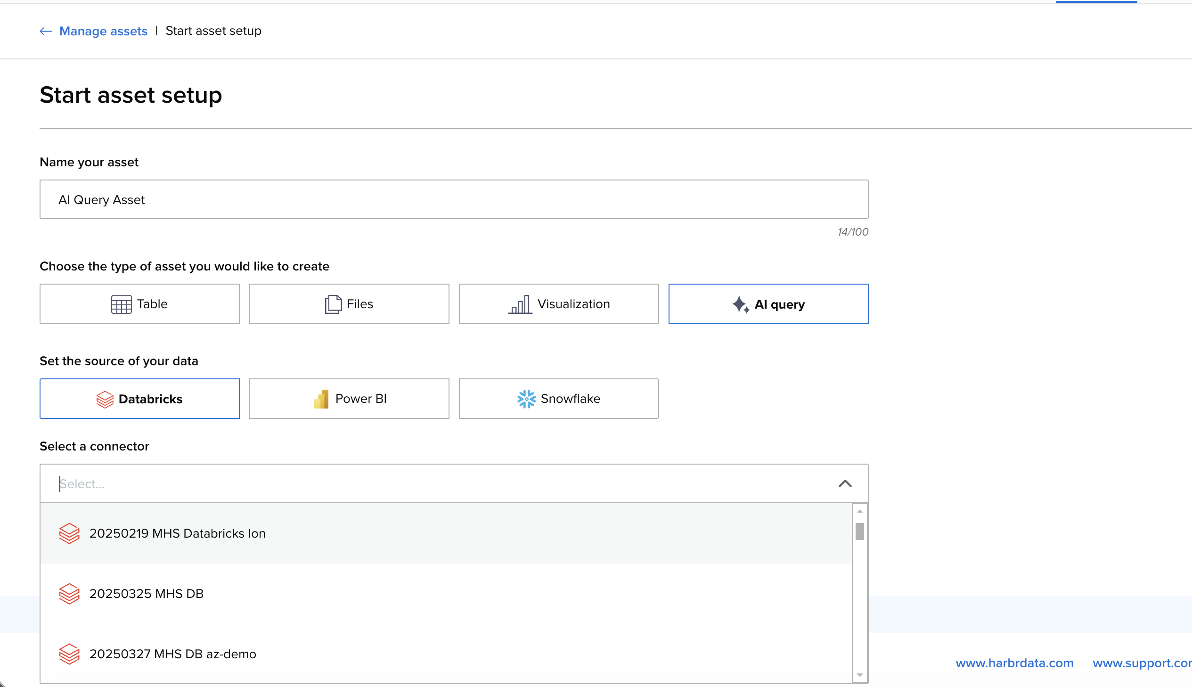1192x687 pixels.
Task: Click the connector list scroll up arrow
Action: (x=860, y=511)
